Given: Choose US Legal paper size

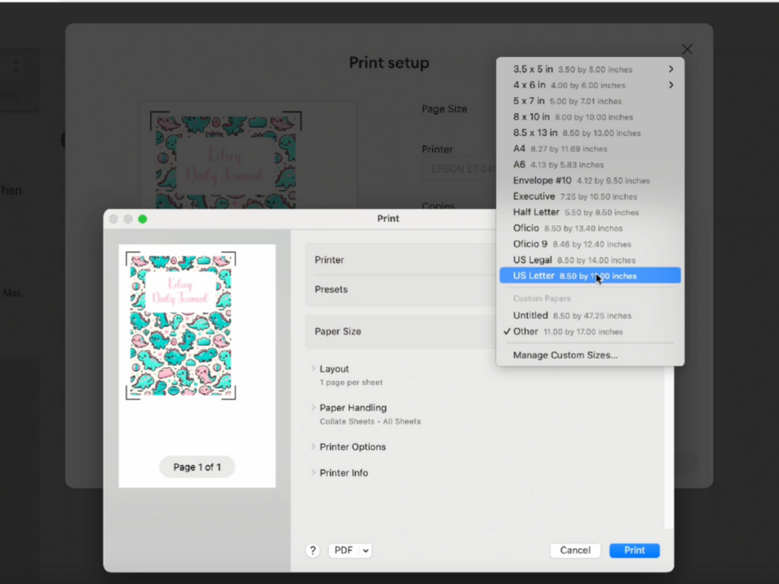Looking at the screenshot, I should (x=590, y=260).
